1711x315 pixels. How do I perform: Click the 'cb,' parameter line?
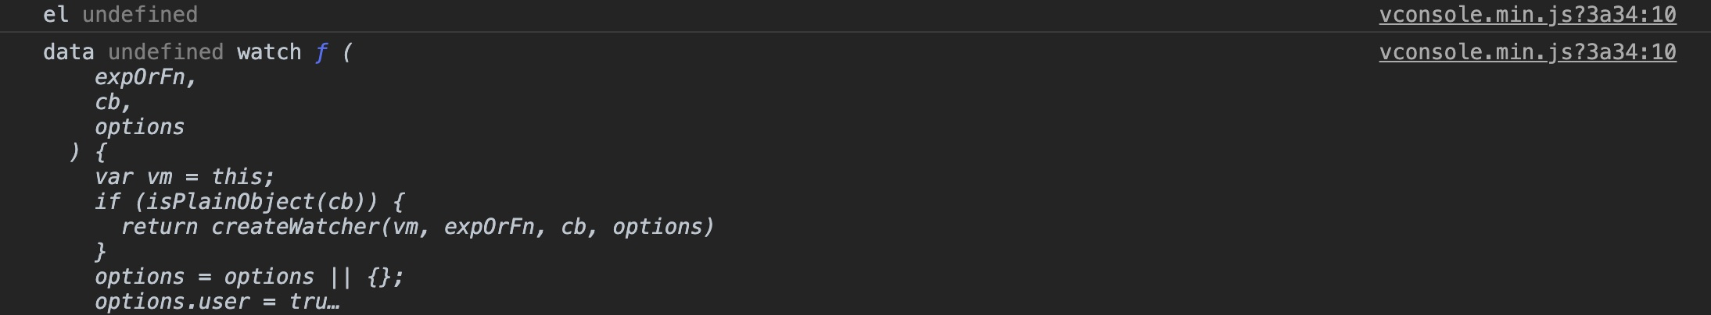click(113, 102)
